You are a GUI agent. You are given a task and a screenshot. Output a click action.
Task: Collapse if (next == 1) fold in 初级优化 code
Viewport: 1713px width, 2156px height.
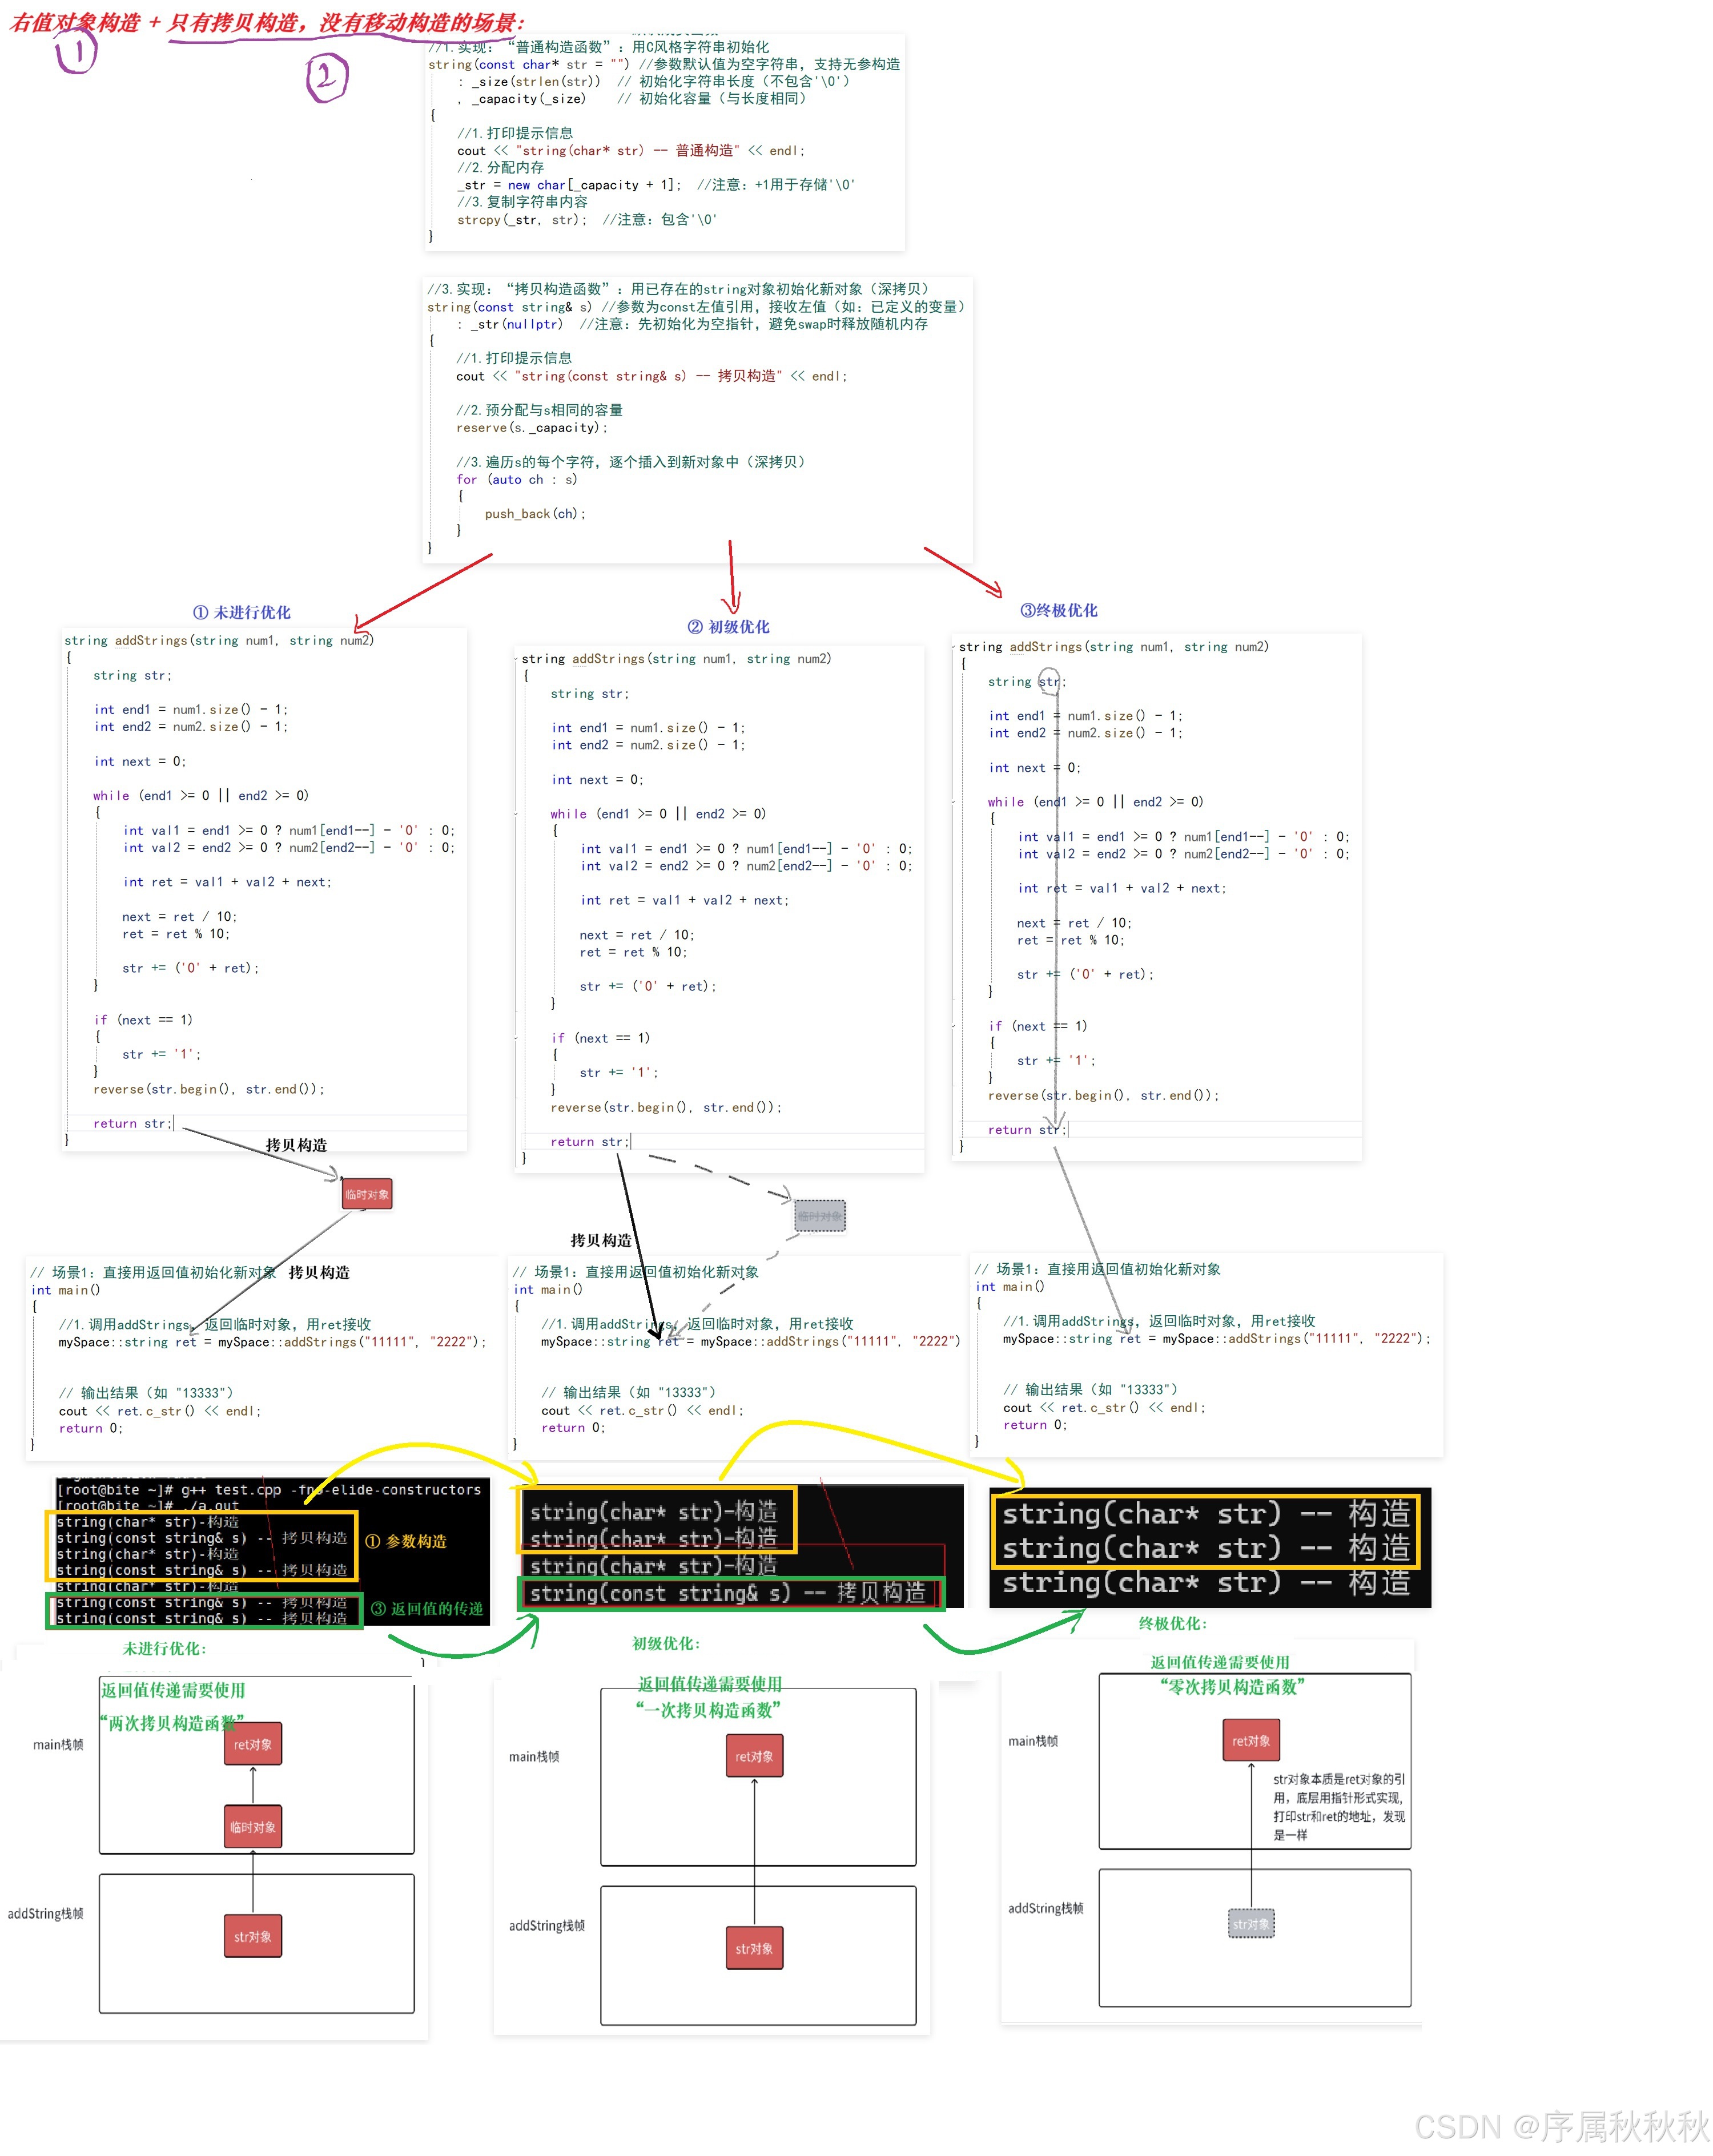516,1039
